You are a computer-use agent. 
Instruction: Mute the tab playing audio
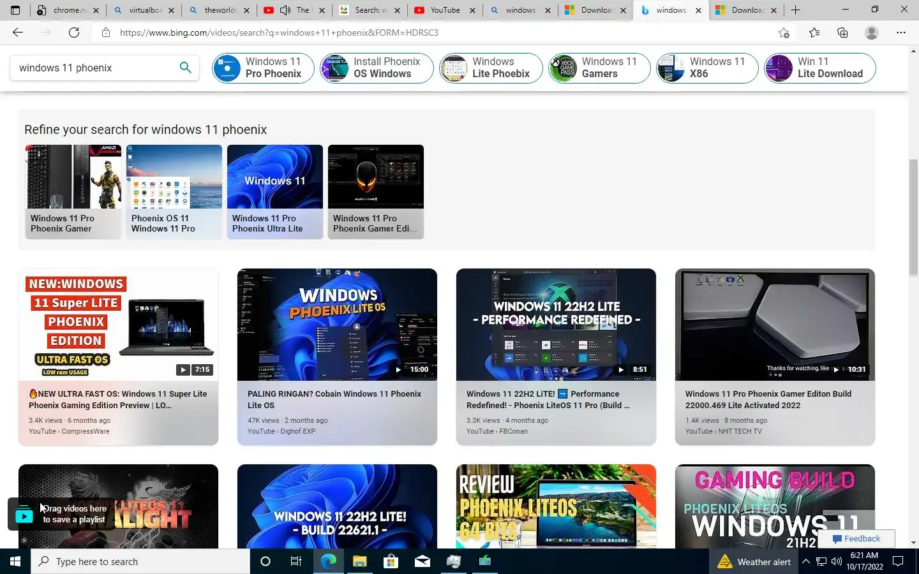pyautogui.click(x=285, y=10)
